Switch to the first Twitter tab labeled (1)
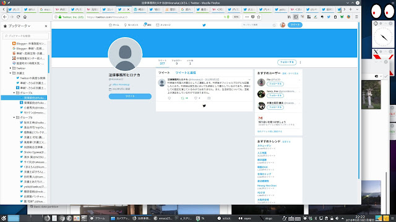This screenshot has width=396, height=222. click(14, 10)
